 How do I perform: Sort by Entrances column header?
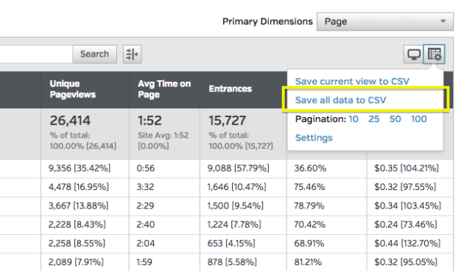pos(231,89)
